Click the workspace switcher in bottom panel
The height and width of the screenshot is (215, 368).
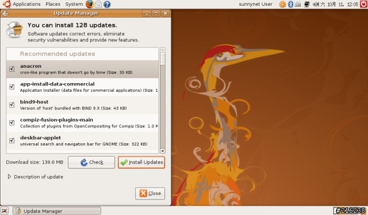pyautogui.click(x=350, y=210)
